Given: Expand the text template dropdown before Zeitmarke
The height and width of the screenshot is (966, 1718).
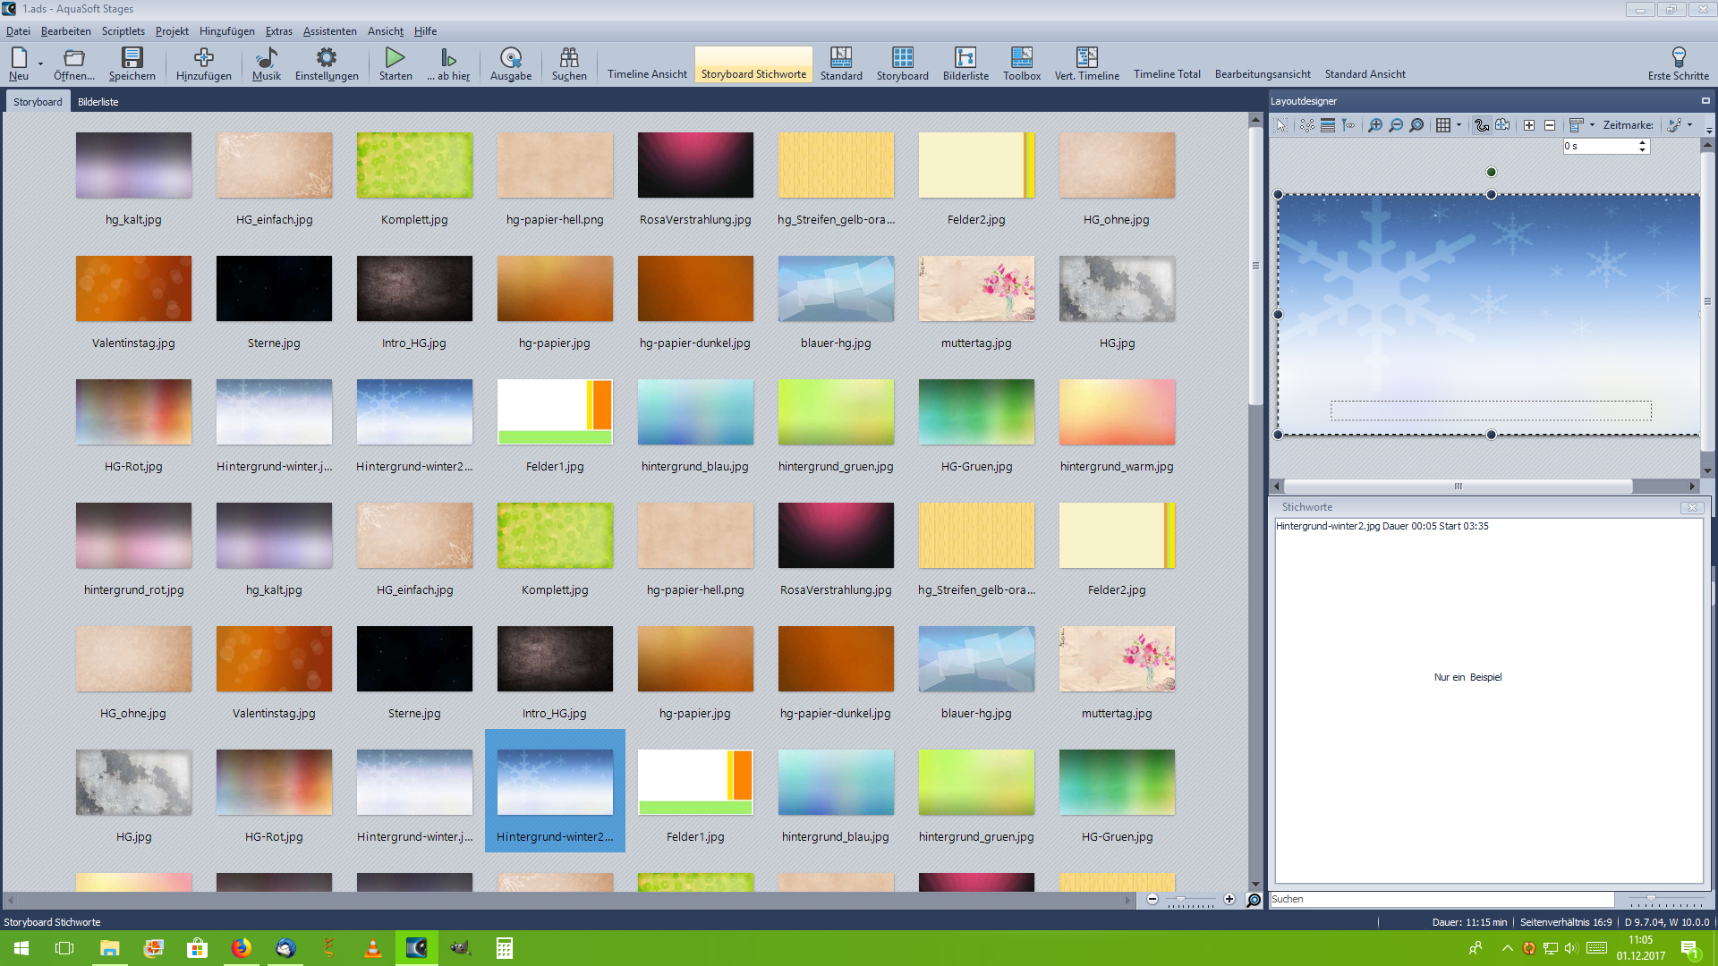Looking at the screenshot, I should [x=1593, y=125].
